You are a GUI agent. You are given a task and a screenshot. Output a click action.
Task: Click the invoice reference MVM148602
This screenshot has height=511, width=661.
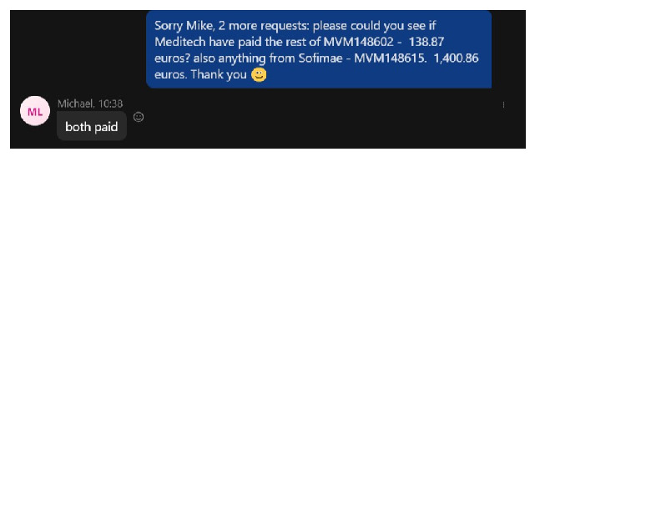coord(358,42)
